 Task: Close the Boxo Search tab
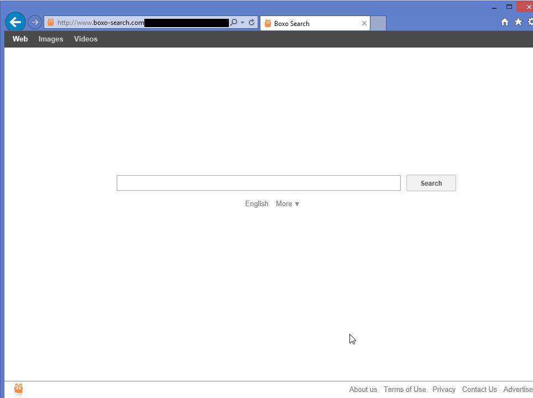point(364,23)
